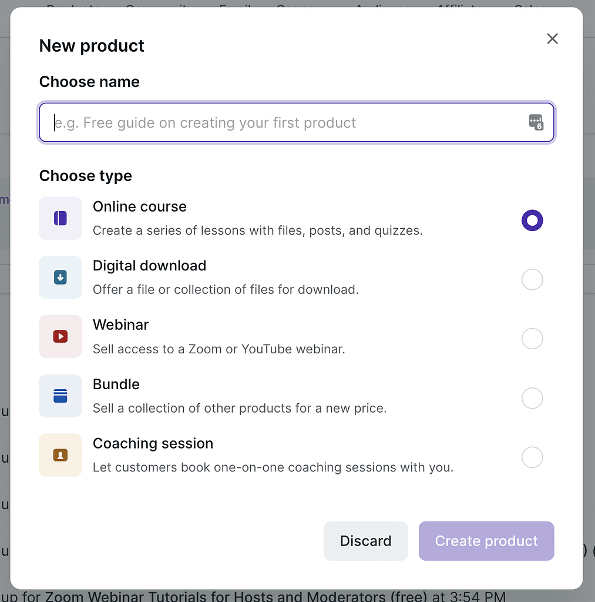Click the "Digital download" title text
The height and width of the screenshot is (602, 595).
pos(149,266)
